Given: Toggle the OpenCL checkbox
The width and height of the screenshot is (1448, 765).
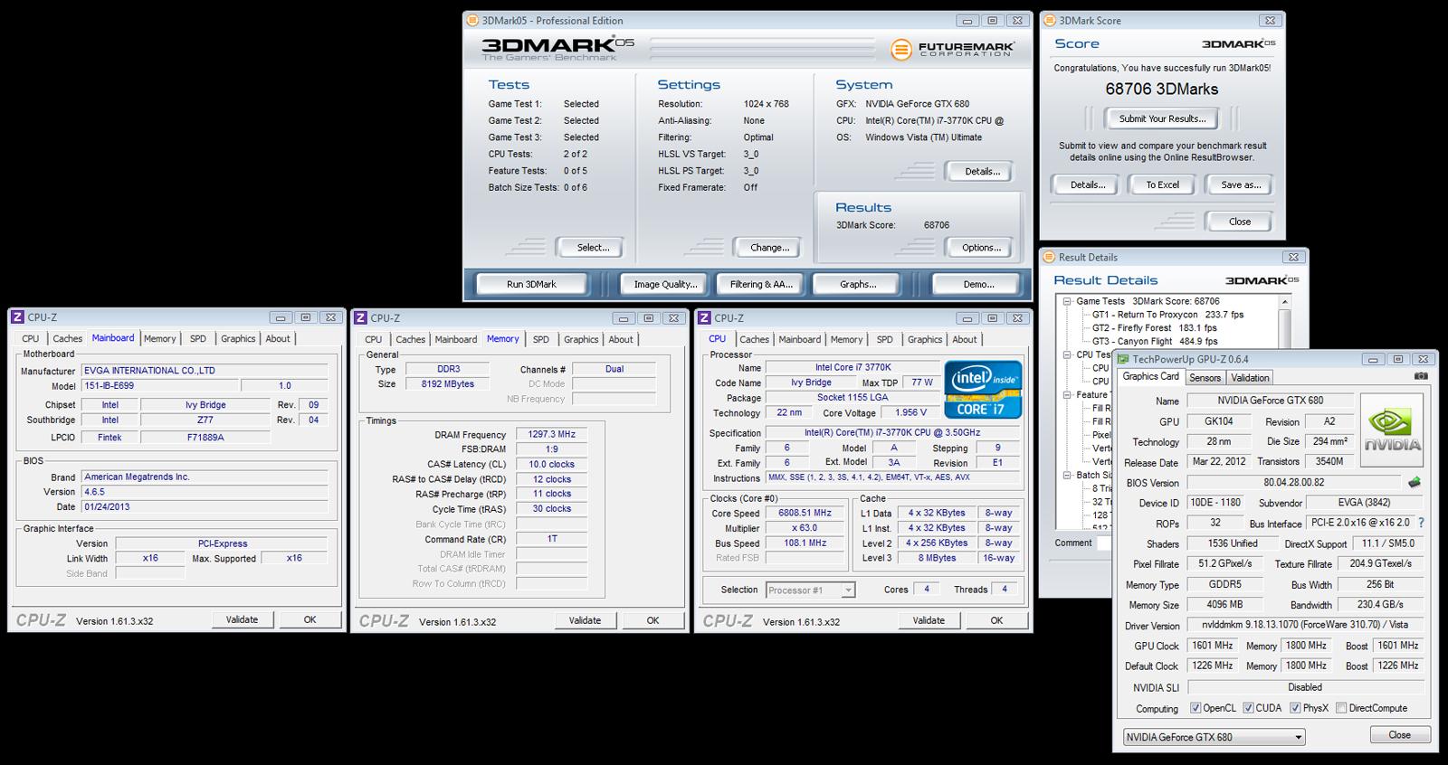Looking at the screenshot, I should click(x=1196, y=708).
